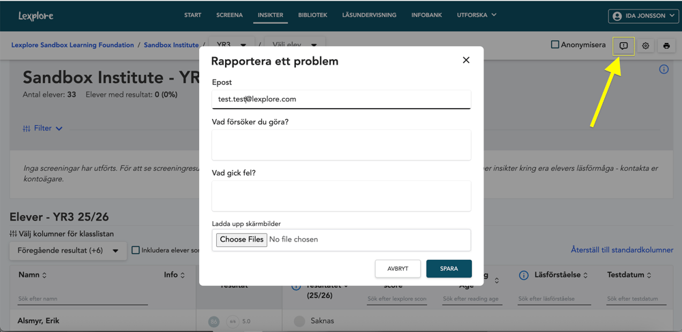The height and width of the screenshot is (332, 682).
Task: Close the Rapportera ett problem dialog
Action: (x=466, y=60)
